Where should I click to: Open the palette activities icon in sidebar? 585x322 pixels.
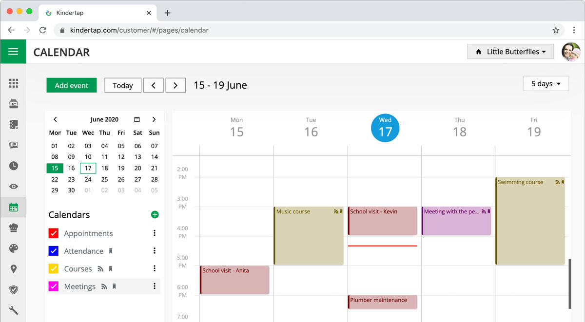click(x=13, y=248)
